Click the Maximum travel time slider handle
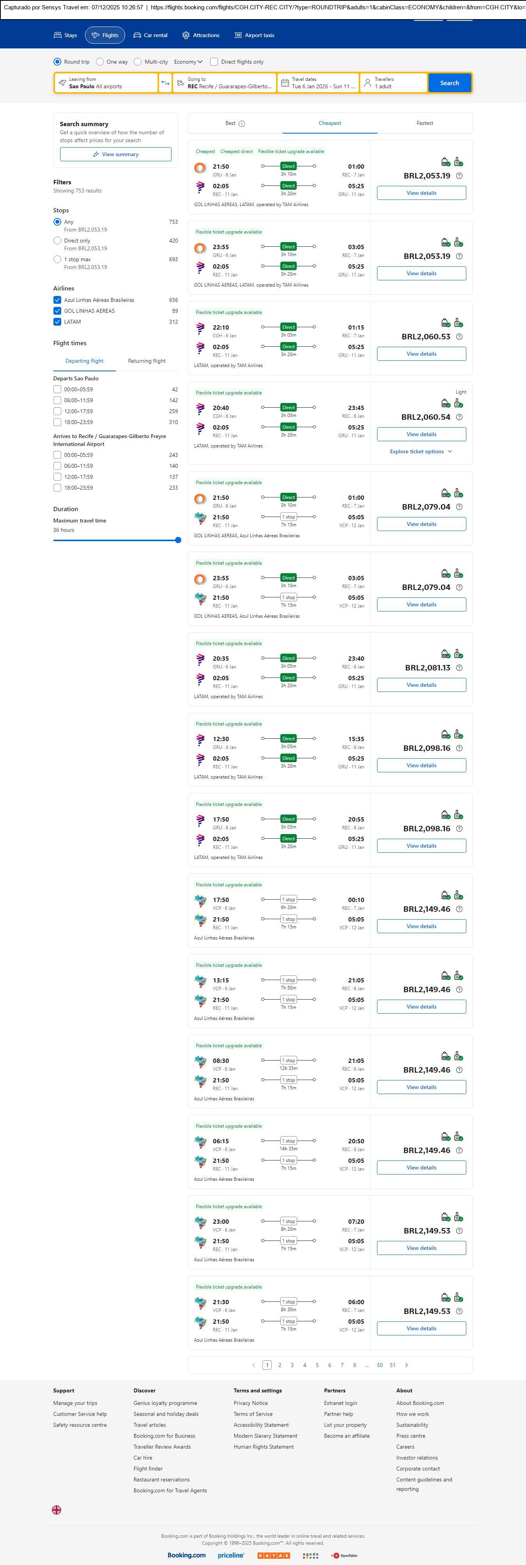 (x=178, y=540)
